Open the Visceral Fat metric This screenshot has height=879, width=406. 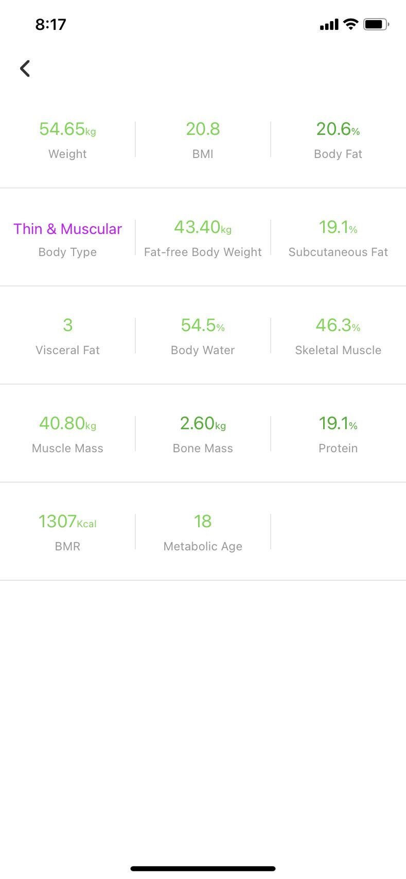pyautogui.click(x=67, y=336)
